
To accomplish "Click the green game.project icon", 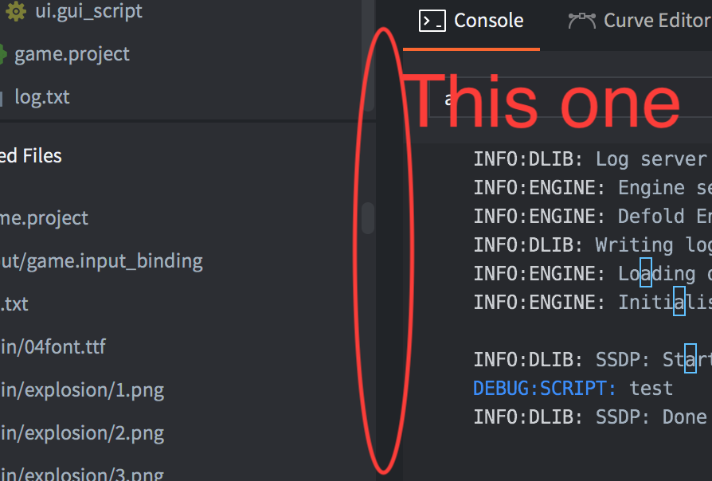I will [3, 54].
